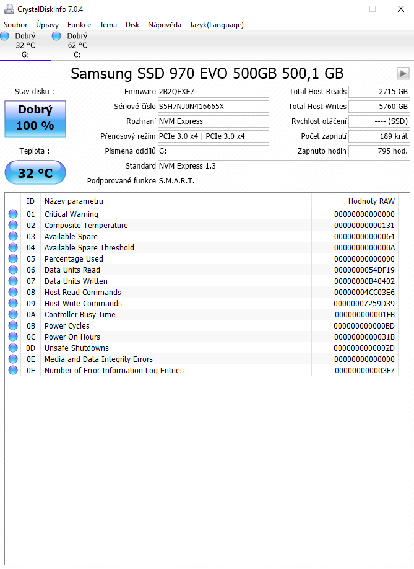This screenshot has height=569, width=414.
Task: Click the Standard field NVM Express 1.3
Action: 284,166
